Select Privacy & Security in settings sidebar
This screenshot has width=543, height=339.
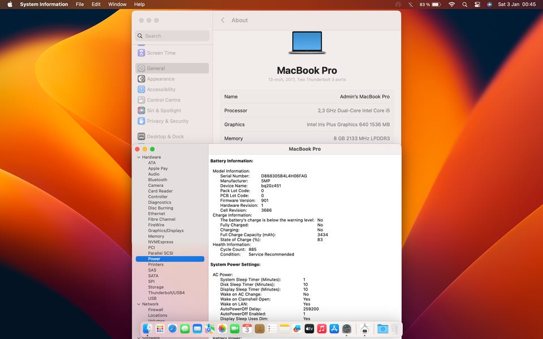click(x=167, y=121)
